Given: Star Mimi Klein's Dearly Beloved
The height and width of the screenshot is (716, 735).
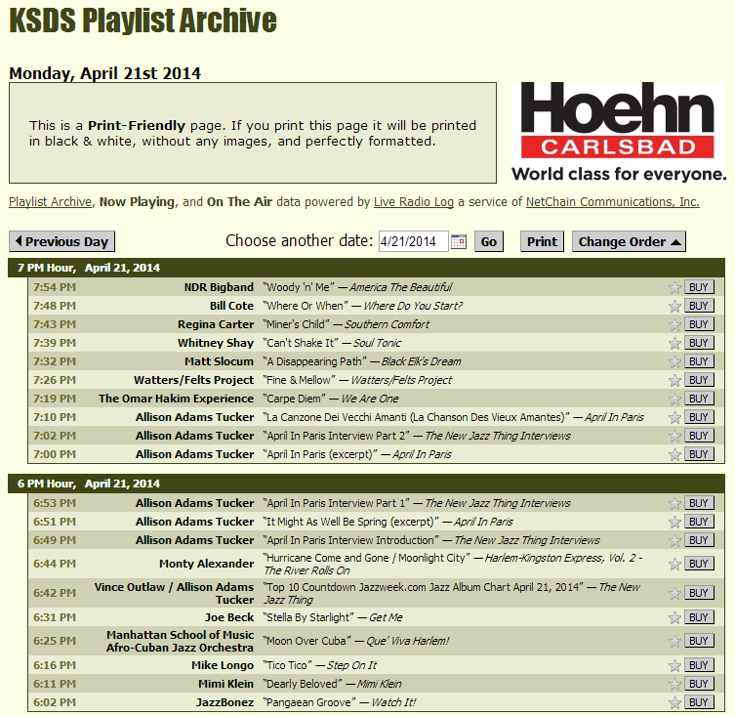Looking at the screenshot, I should pos(674,684).
